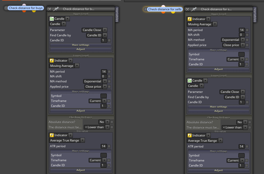Open the Candle Close parameter dropdown in buys panel

pos(105,30)
